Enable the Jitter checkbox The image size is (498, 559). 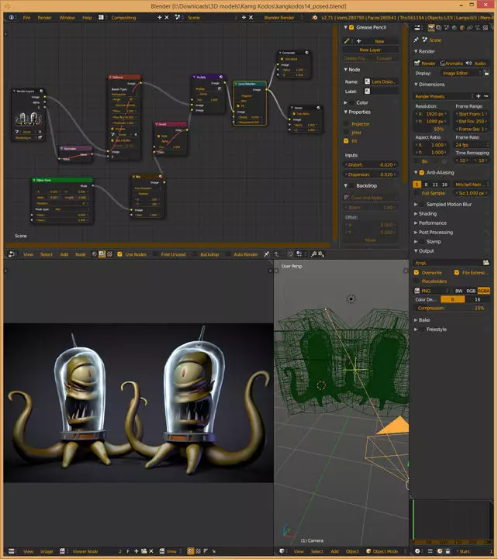click(346, 133)
